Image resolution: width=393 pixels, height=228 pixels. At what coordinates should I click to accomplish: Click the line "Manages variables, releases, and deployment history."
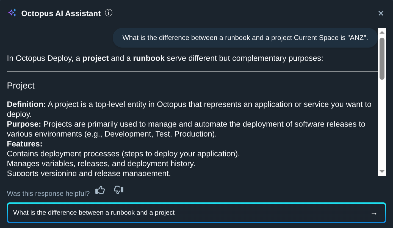(x=101, y=164)
